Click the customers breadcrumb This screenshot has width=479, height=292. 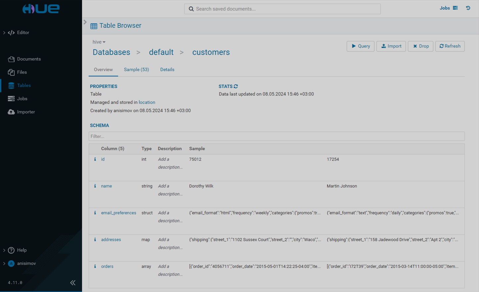(x=211, y=52)
